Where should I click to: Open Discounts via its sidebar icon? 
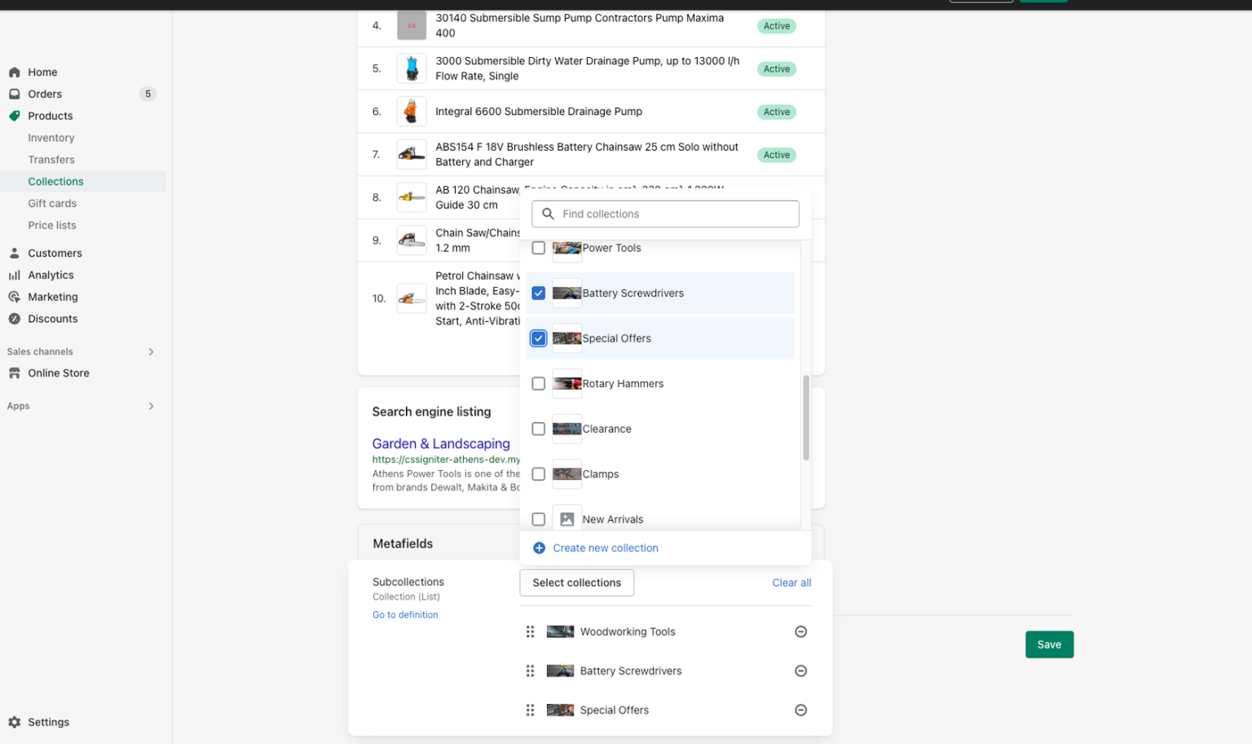pos(15,319)
